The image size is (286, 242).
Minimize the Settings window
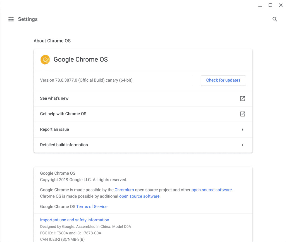tap(260, 5)
